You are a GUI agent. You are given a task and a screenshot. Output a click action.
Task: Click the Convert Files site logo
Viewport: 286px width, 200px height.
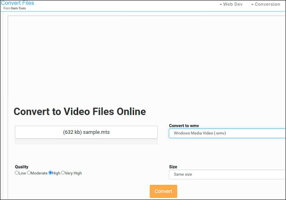click(17, 3)
